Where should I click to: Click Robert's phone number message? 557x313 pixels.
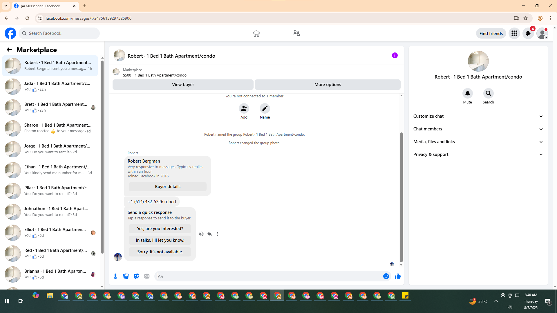click(x=152, y=202)
